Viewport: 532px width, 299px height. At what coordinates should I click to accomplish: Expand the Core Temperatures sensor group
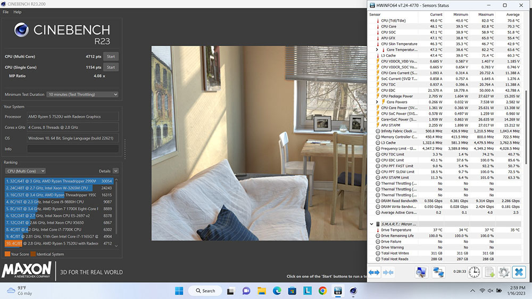point(377,50)
